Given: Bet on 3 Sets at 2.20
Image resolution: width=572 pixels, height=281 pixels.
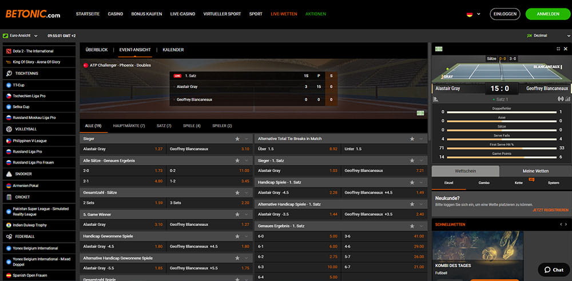Looking at the screenshot, I should tap(209, 203).
